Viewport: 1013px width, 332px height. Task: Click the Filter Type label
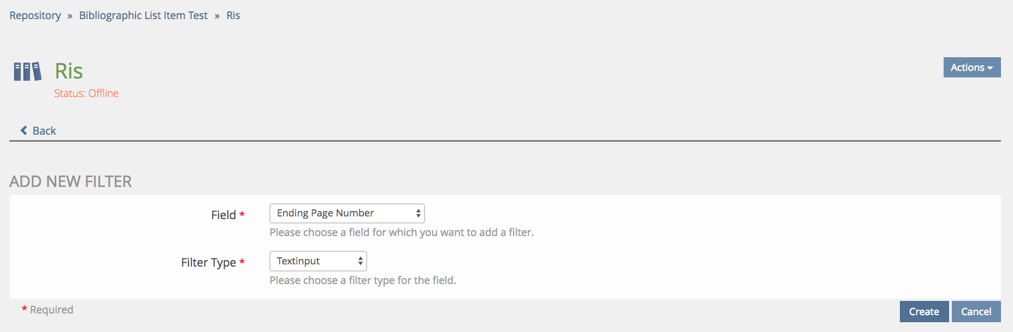click(208, 263)
